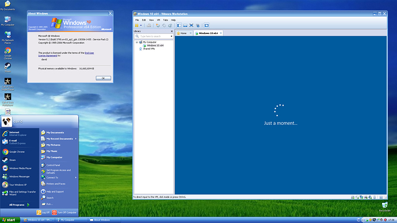
Task: Click the Steam desktop icon
Action: point(7,67)
